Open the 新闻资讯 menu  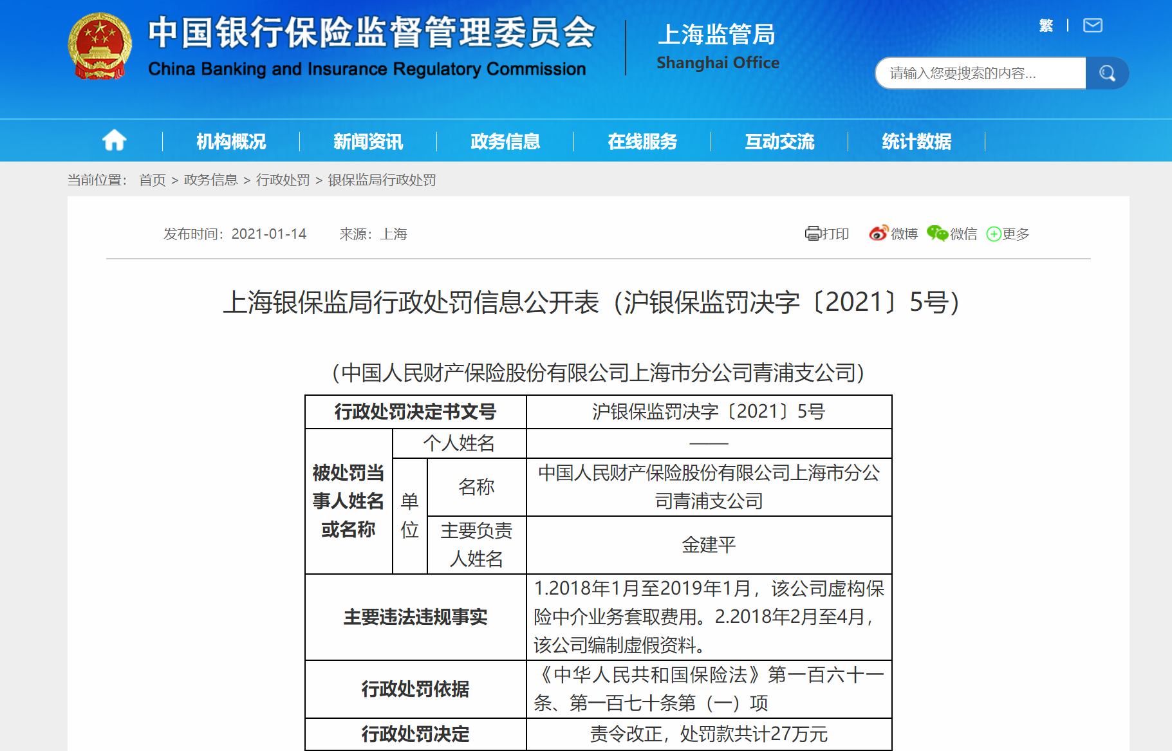click(368, 141)
